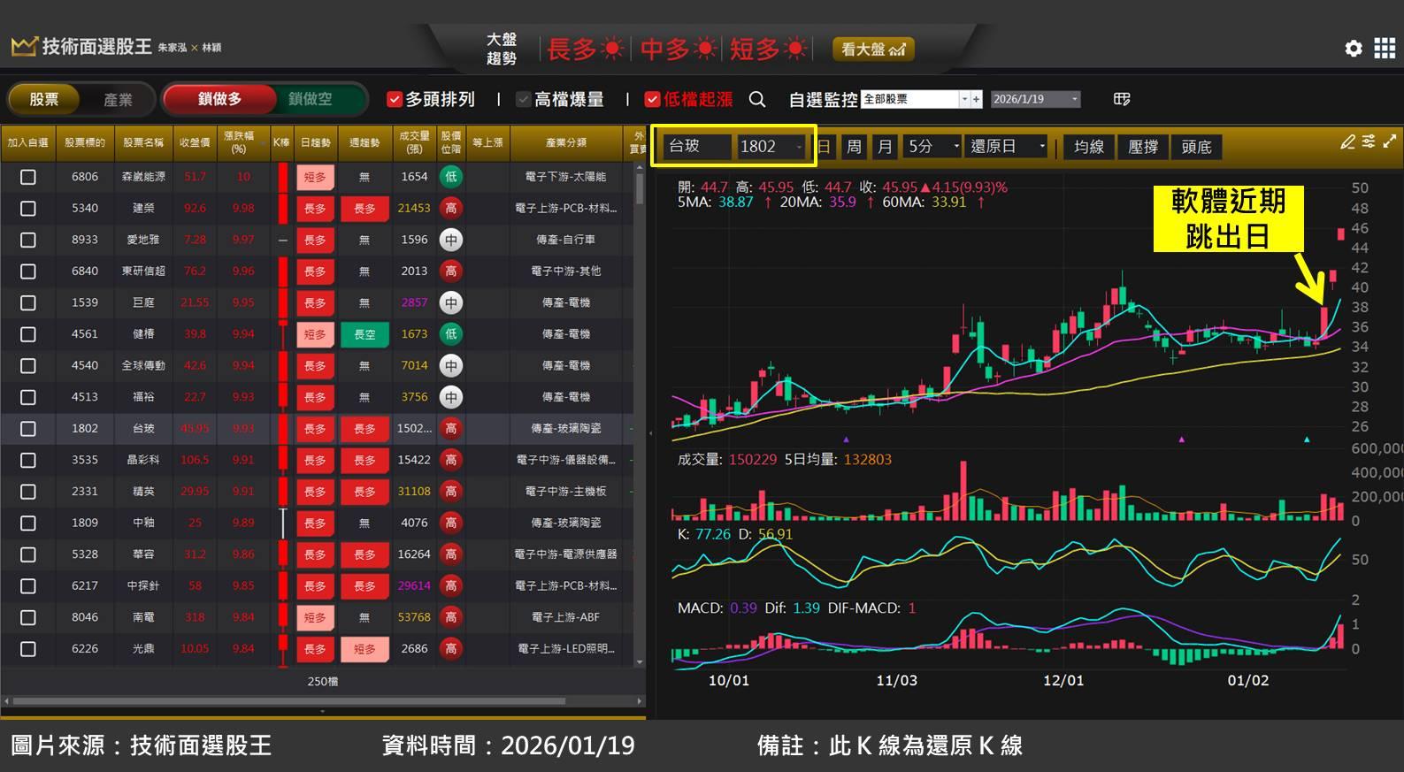Viewport: 1404px width, 772px height.
Task: Click the 短多 weekly trend tag for 6226
Action: point(364,649)
